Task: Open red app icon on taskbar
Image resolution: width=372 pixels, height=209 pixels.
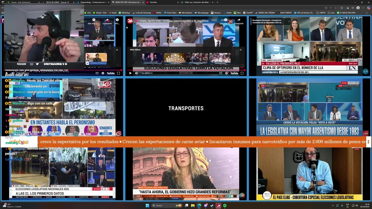Action: [218, 206]
